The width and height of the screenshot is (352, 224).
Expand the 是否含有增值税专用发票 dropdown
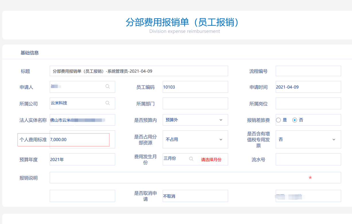(x=308, y=139)
